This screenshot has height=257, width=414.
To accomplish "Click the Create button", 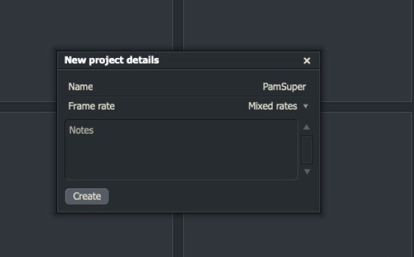I will (x=87, y=196).
